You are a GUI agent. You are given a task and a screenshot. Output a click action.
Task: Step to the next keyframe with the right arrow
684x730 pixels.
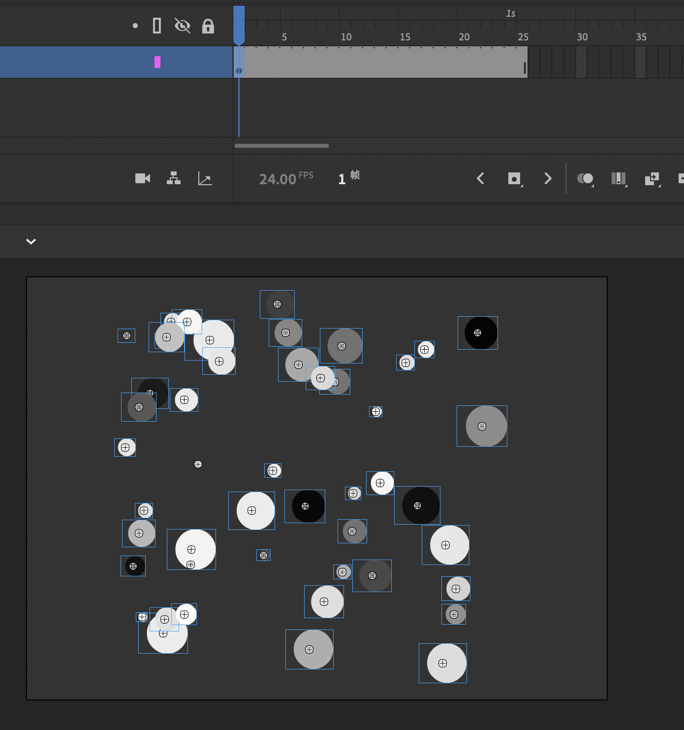(548, 178)
